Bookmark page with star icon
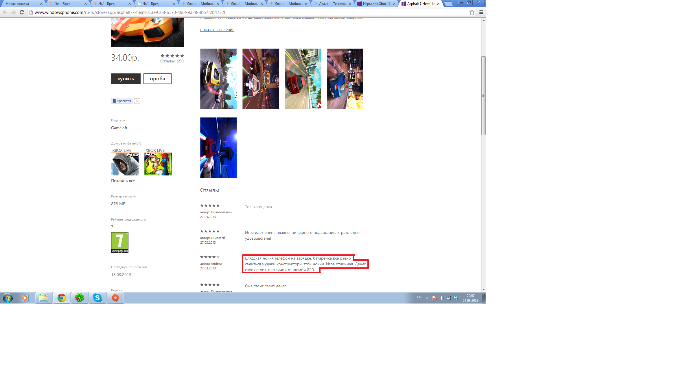694x370 pixels. 472,12
